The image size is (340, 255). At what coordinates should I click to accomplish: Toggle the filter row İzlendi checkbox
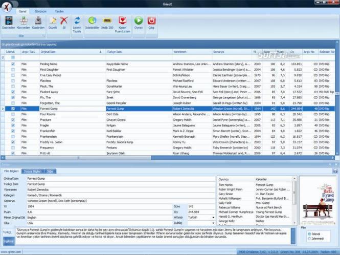tap(13, 57)
